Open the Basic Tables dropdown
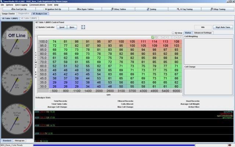 [x=86, y=8]
